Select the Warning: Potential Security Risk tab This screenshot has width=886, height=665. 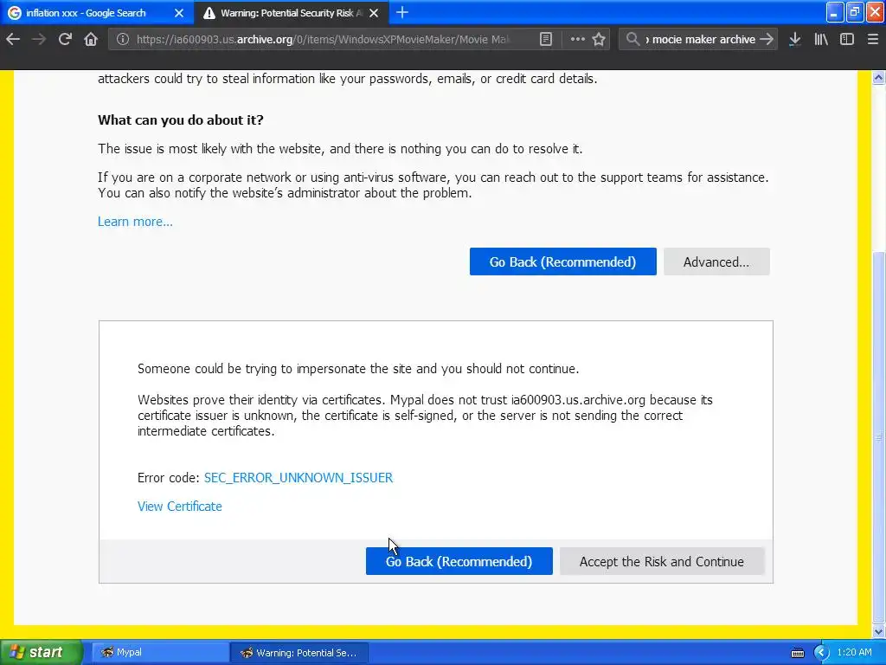(292, 13)
